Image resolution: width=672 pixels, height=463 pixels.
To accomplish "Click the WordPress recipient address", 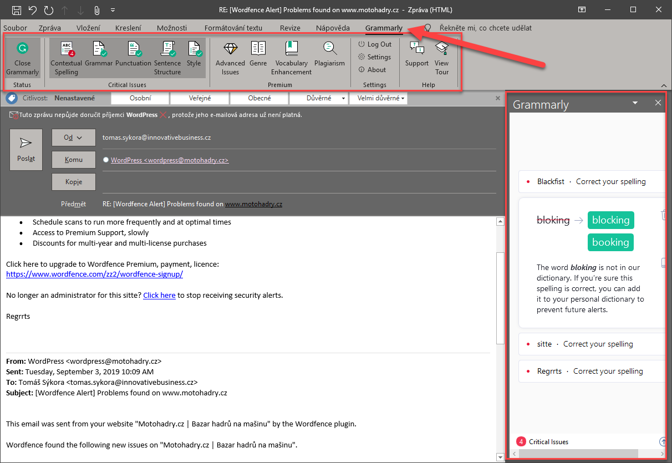I will click(170, 160).
